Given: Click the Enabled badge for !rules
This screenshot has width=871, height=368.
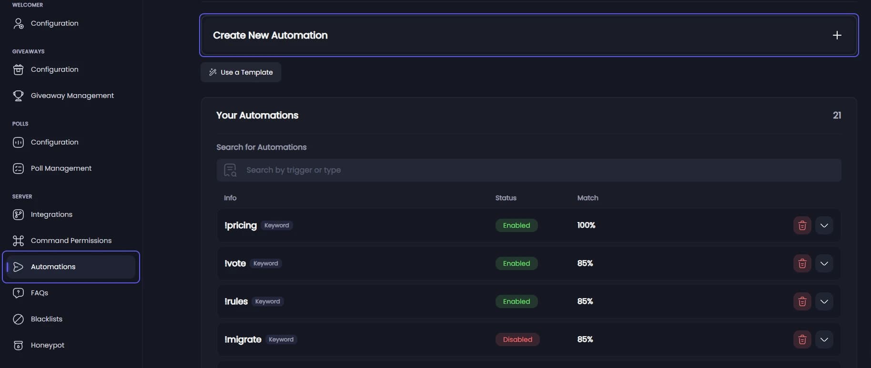Looking at the screenshot, I should (x=517, y=301).
